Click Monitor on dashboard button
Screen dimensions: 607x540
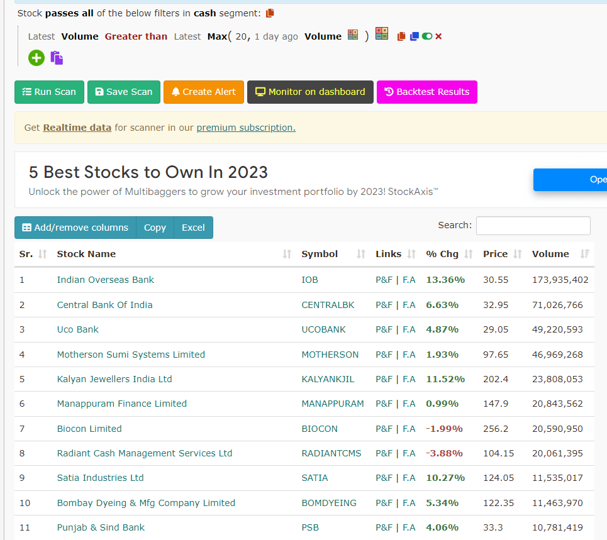310,92
